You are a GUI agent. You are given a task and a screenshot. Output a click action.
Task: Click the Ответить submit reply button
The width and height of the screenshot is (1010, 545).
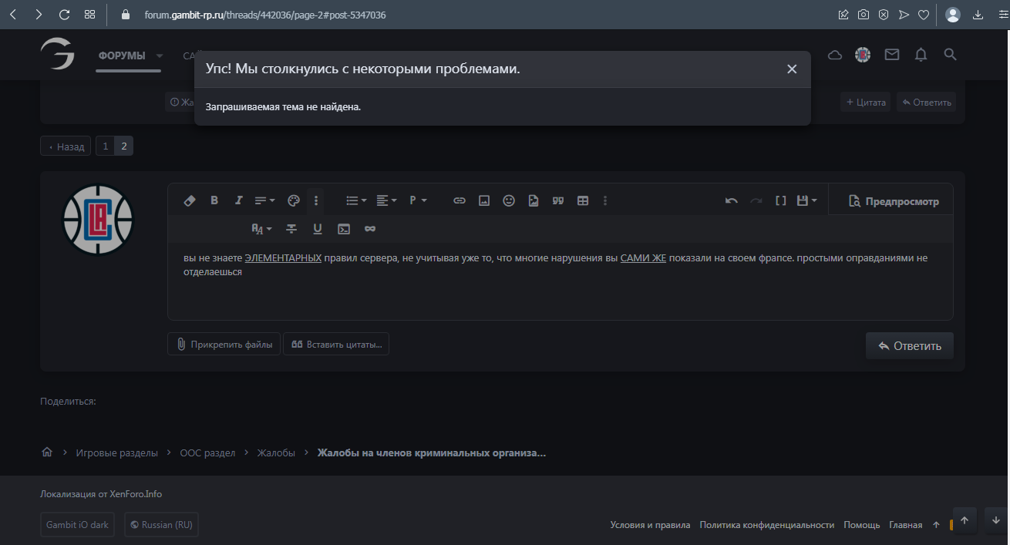point(909,346)
